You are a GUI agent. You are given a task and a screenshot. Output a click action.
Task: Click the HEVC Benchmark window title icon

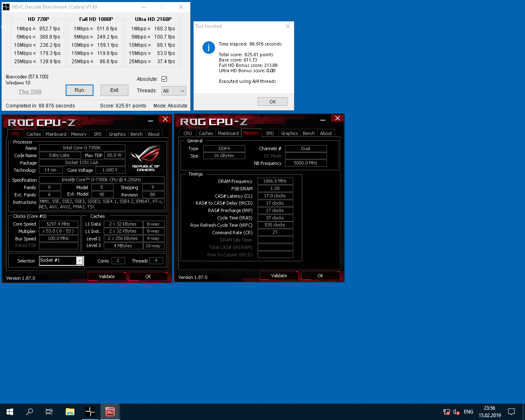coord(6,7)
